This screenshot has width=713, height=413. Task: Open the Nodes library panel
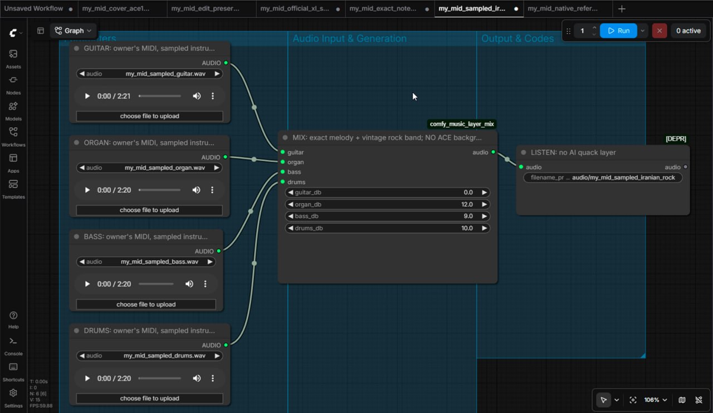(x=13, y=84)
